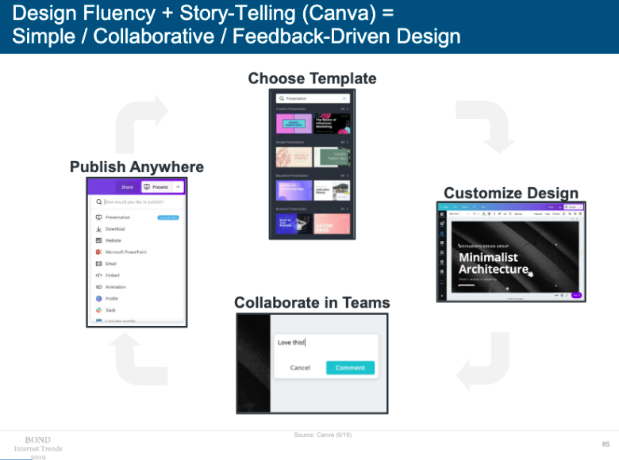The image size is (619, 460).
Task: Open the Satori Haus template thumbnail
Action: point(332,224)
